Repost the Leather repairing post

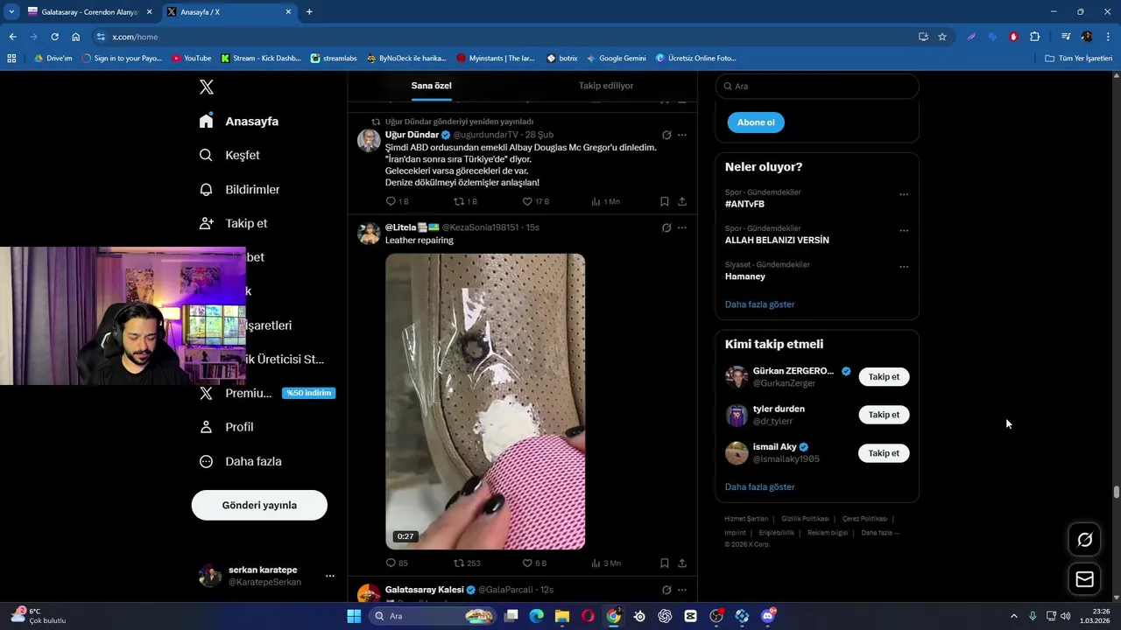pos(467,563)
